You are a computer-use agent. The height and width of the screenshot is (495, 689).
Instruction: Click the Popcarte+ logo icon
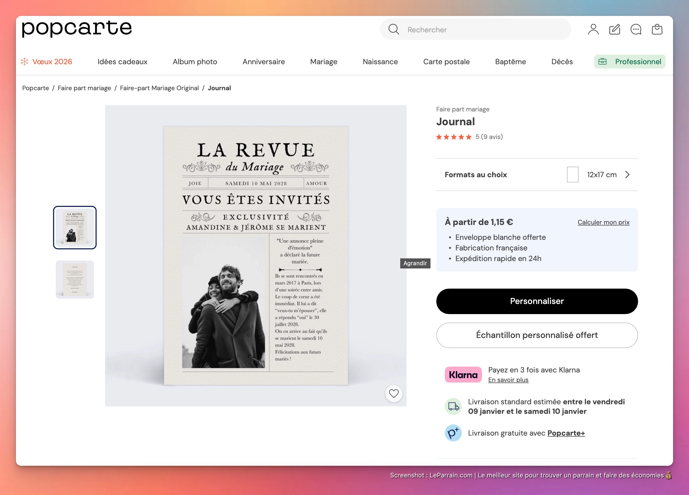click(453, 433)
